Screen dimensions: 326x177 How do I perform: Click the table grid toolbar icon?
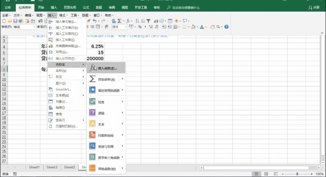tap(170, 21)
